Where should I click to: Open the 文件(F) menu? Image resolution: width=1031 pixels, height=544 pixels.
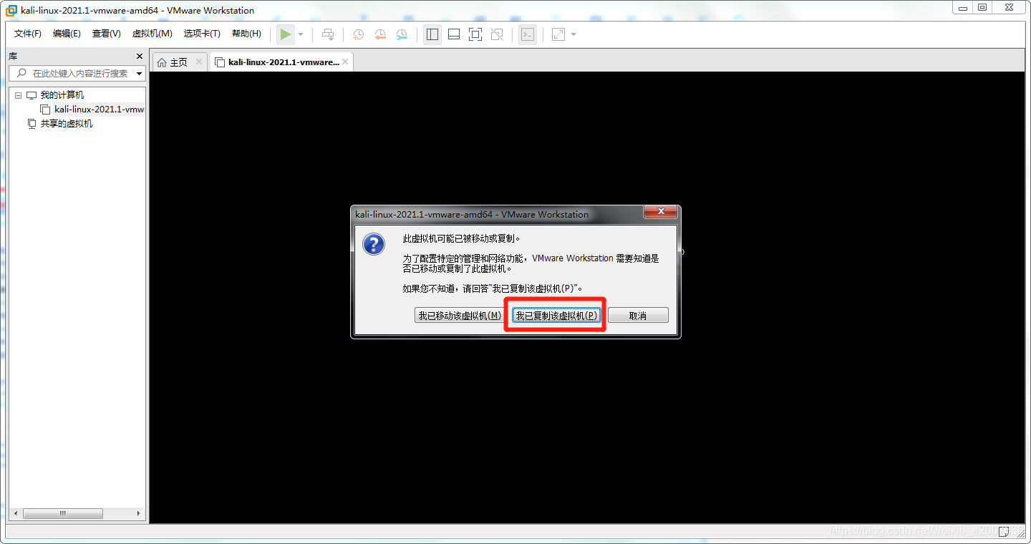click(28, 34)
